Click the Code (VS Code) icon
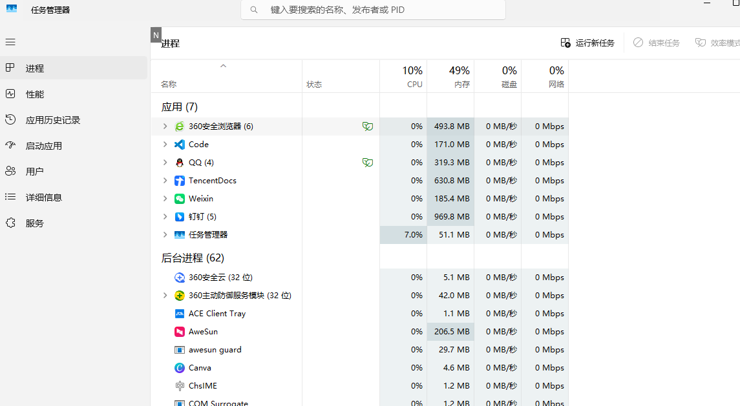This screenshot has width=740, height=406. point(180,145)
